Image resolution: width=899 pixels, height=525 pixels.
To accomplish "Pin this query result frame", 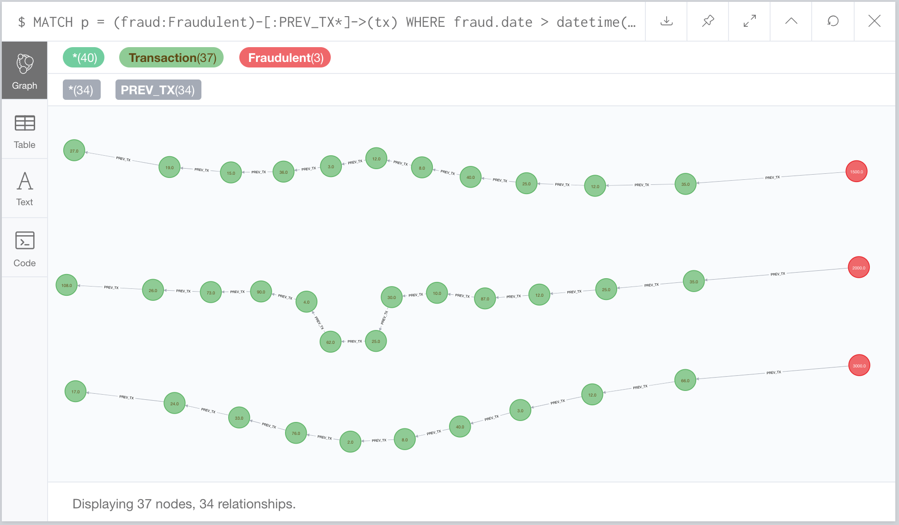I will point(708,21).
